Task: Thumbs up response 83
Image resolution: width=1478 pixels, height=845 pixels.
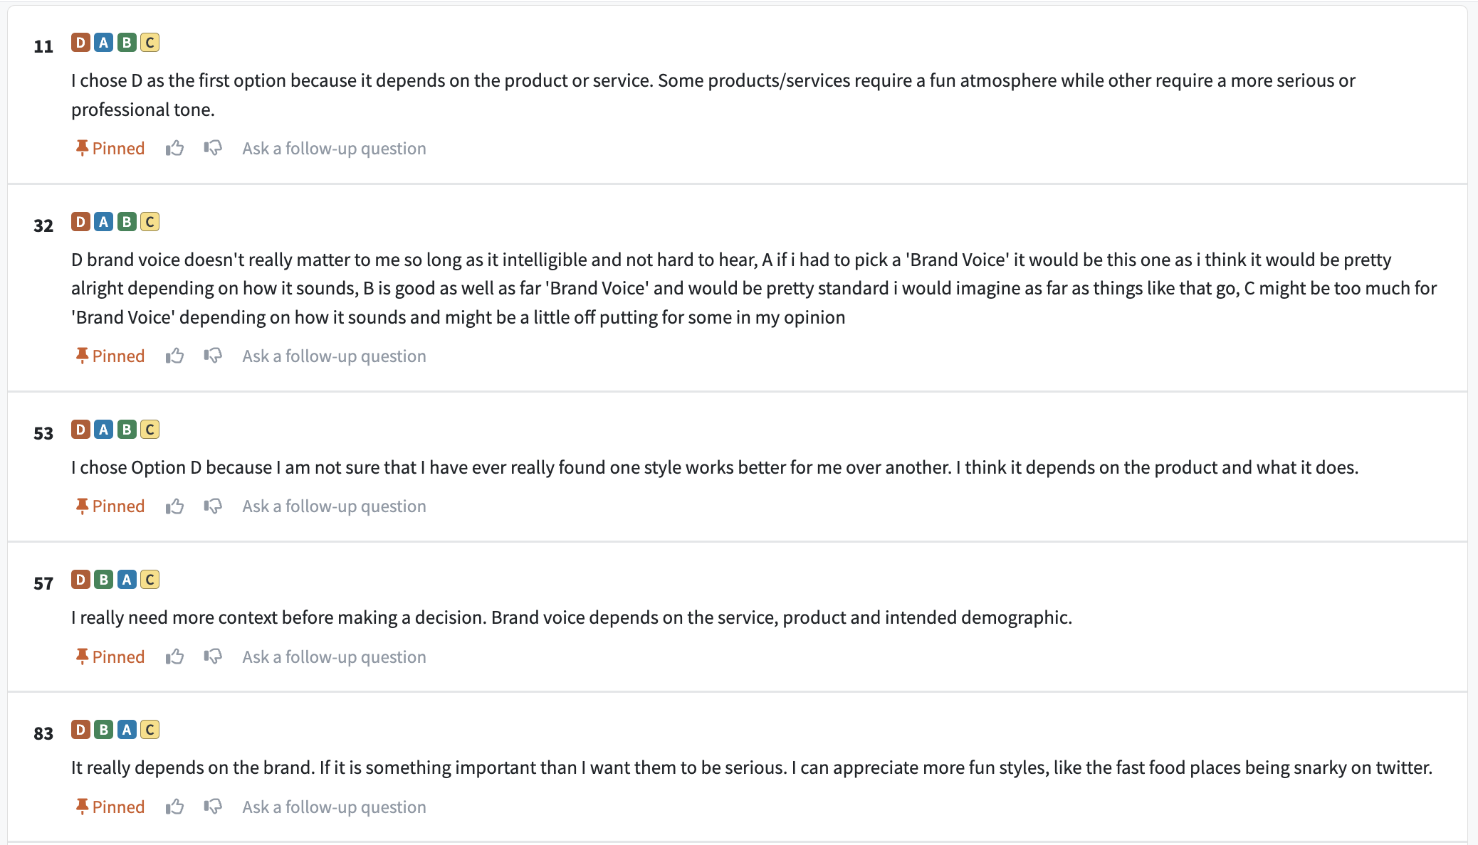Action: pyautogui.click(x=174, y=807)
